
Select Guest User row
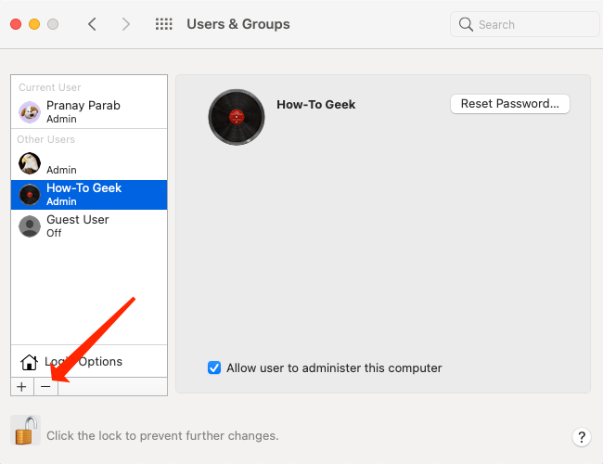coord(89,226)
